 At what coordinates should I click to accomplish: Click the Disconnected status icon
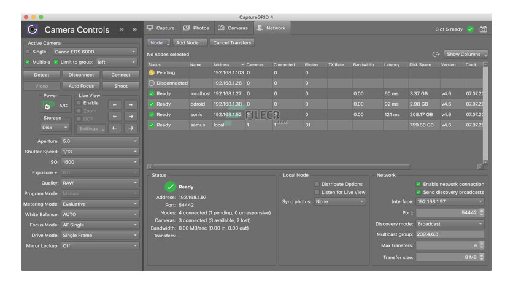click(x=151, y=83)
